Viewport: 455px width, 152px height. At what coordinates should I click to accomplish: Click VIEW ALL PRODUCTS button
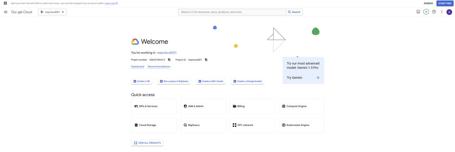(147, 143)
